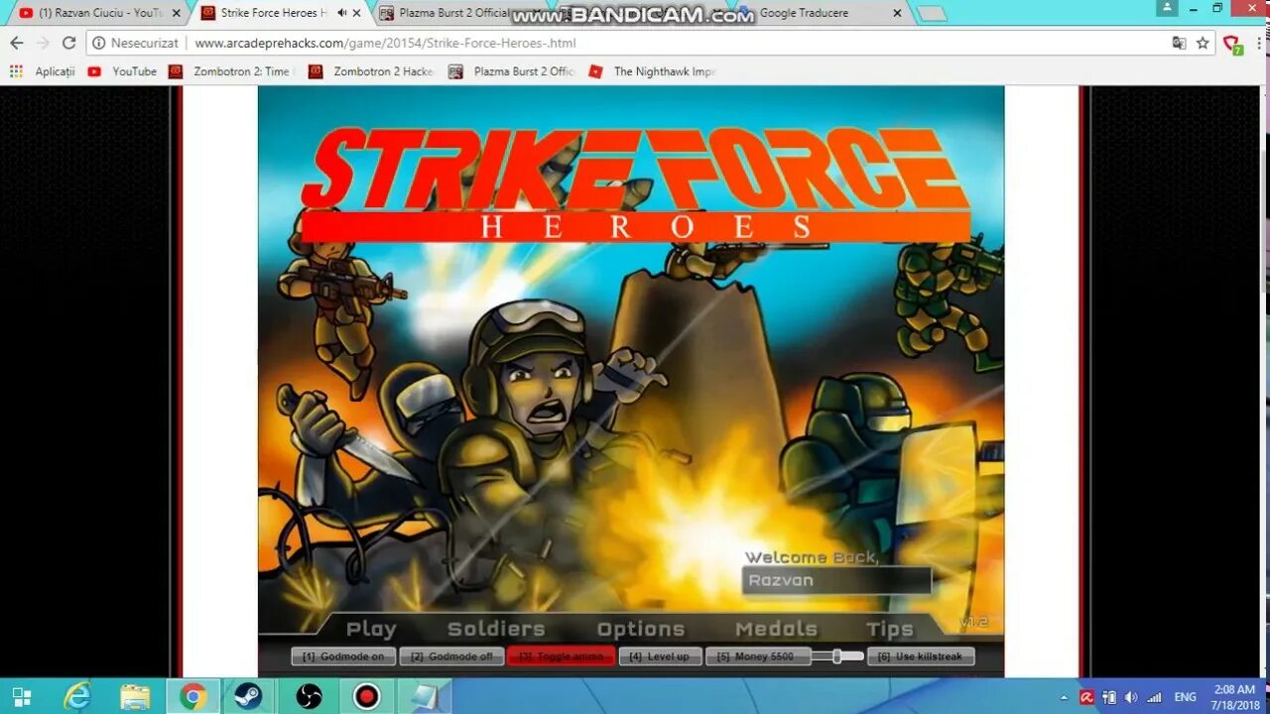Toggle ammo hack button [3]
This screenshot has width=1270, height=714.
pyautogui.click(x=562, y=656)
